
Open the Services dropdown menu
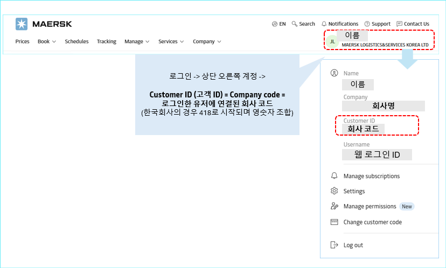pyautogui.click(x=171, y=41)
